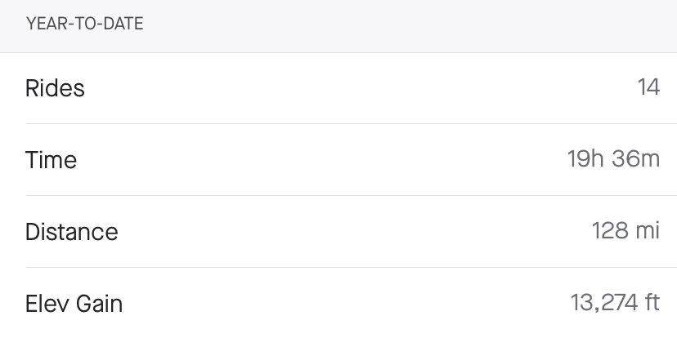Select the Time row label
Viewport: 677px width, 338px height.
pos(51,160)
